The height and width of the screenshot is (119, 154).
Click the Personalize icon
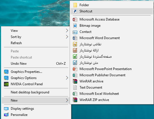(x=6, y=115)
